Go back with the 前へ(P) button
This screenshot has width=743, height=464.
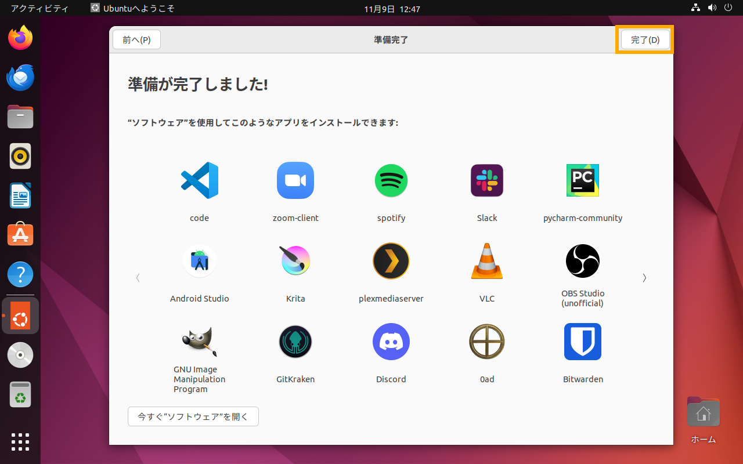point(136,39)
